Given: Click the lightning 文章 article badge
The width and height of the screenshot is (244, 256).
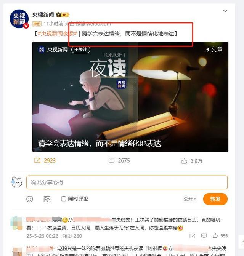Looking at the screenshot, I should [x=214, y=50].
